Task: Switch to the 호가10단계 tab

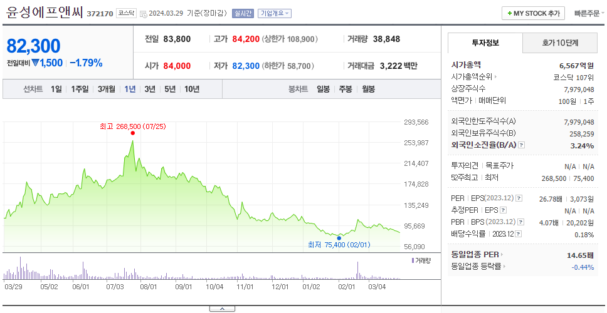Action: pyautogui.click(x=560, y=43)
